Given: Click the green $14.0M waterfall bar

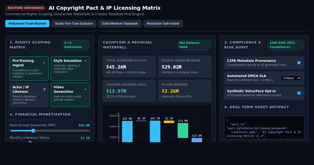Looking at the screenshot, I should click(183, 130).
